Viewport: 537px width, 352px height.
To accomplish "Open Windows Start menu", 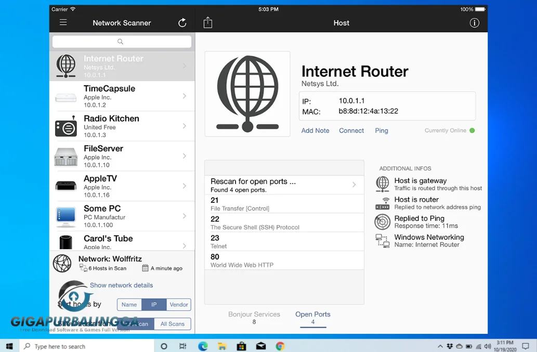I will (x=9, y=346).
